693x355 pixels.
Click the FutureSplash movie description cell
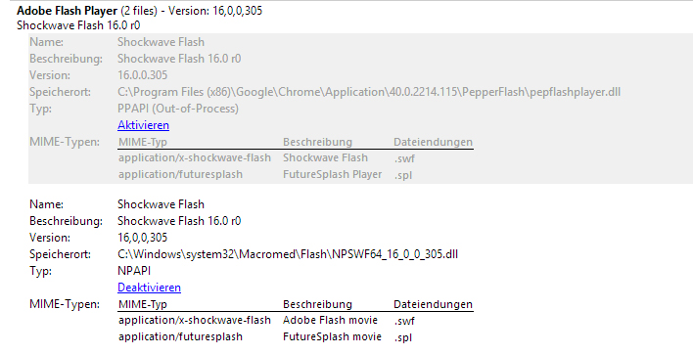click(332, 336)
